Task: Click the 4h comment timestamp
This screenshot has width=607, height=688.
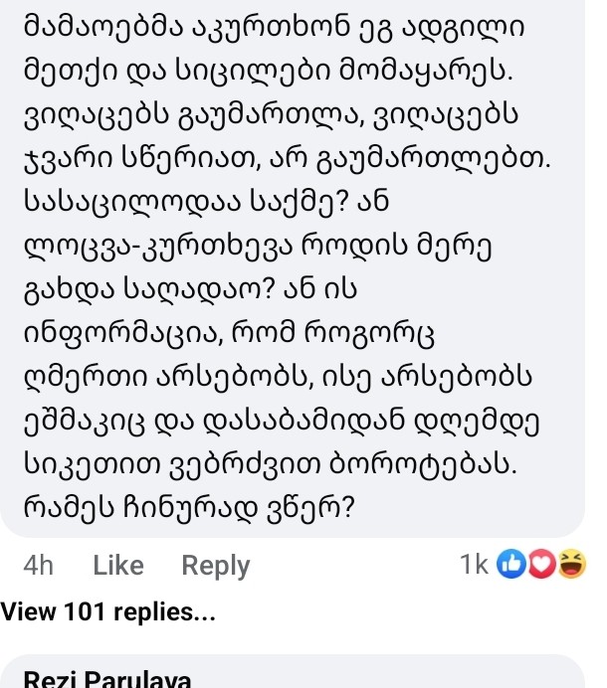Action: (39, 566)
